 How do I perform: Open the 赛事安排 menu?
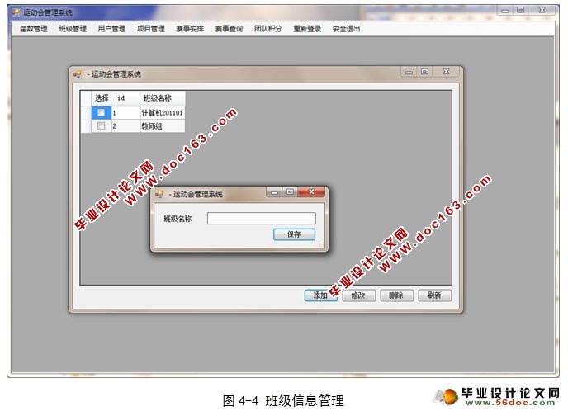click(x=190, y=29)
